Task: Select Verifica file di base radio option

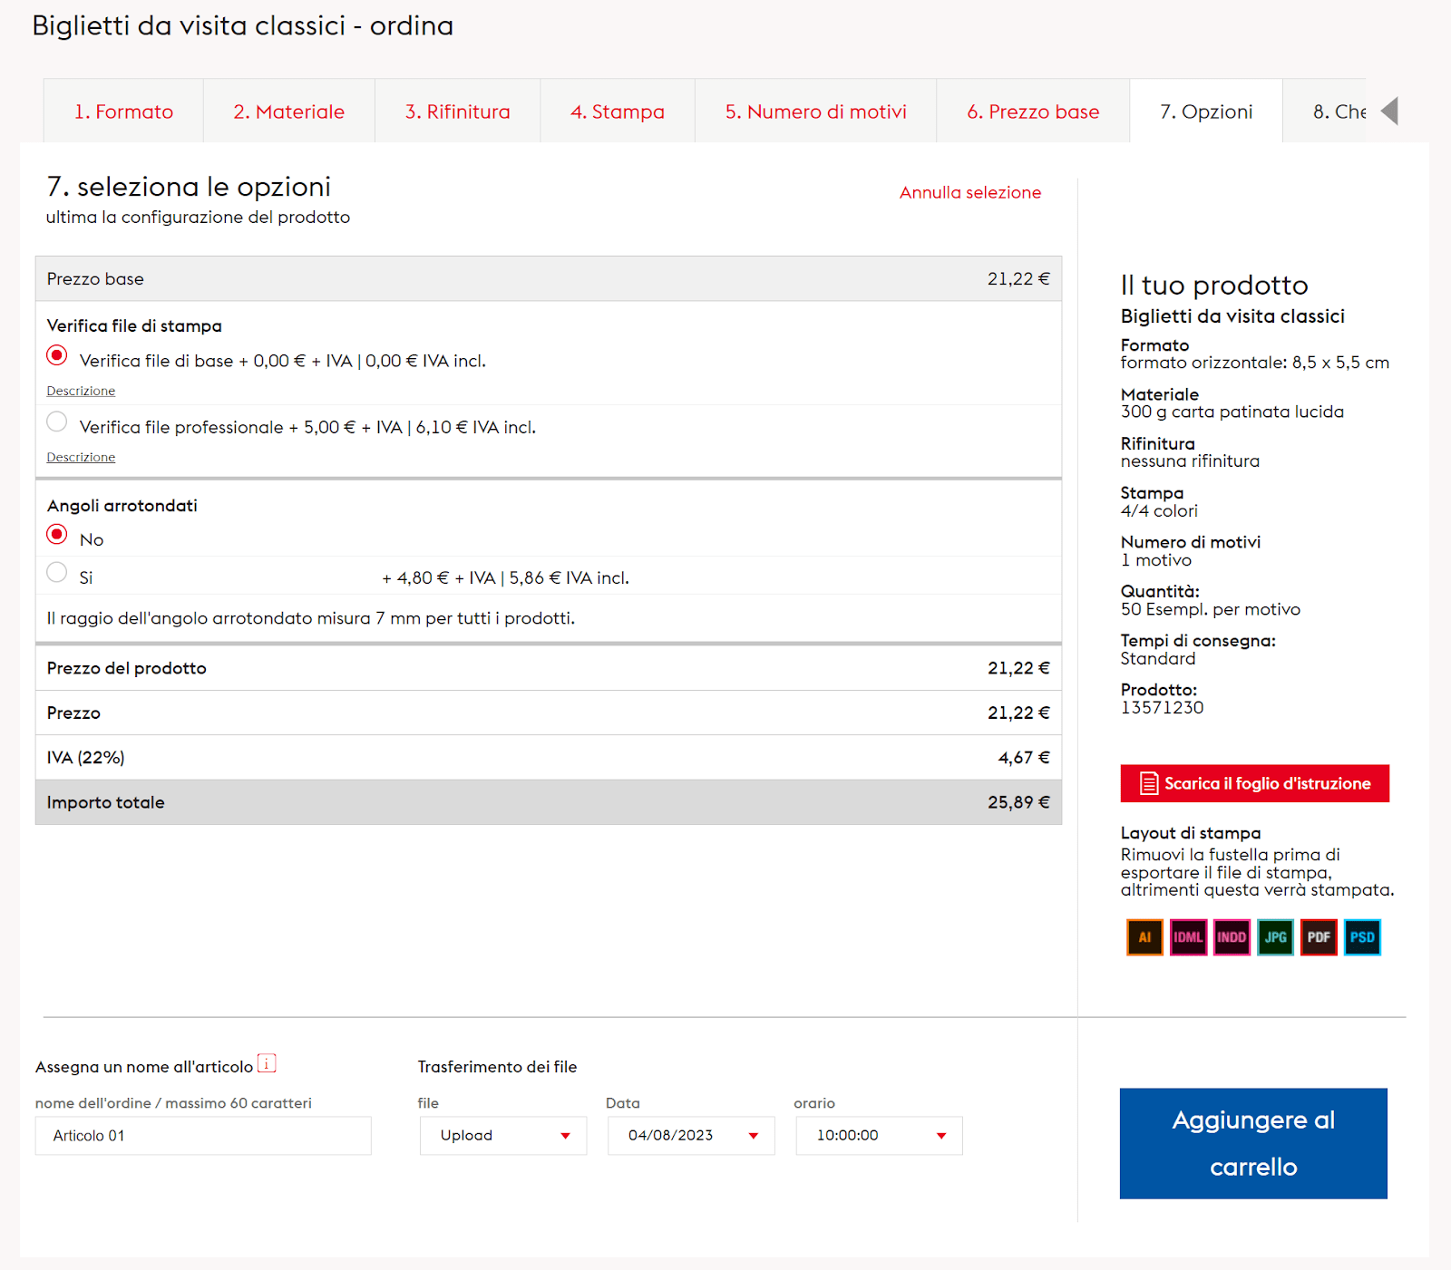Action: tap(57, 355)
